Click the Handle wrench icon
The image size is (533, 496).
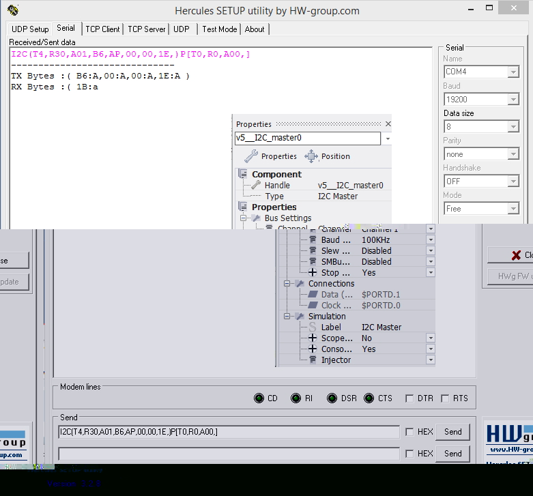pyautogui.click(x=257, y=185)
